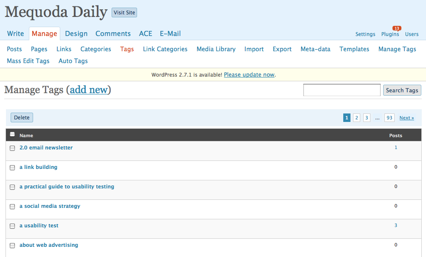Click the Search Tags button
Viewport: 426px width, 257px height.
pyautogui.click(x=402, y=90)
